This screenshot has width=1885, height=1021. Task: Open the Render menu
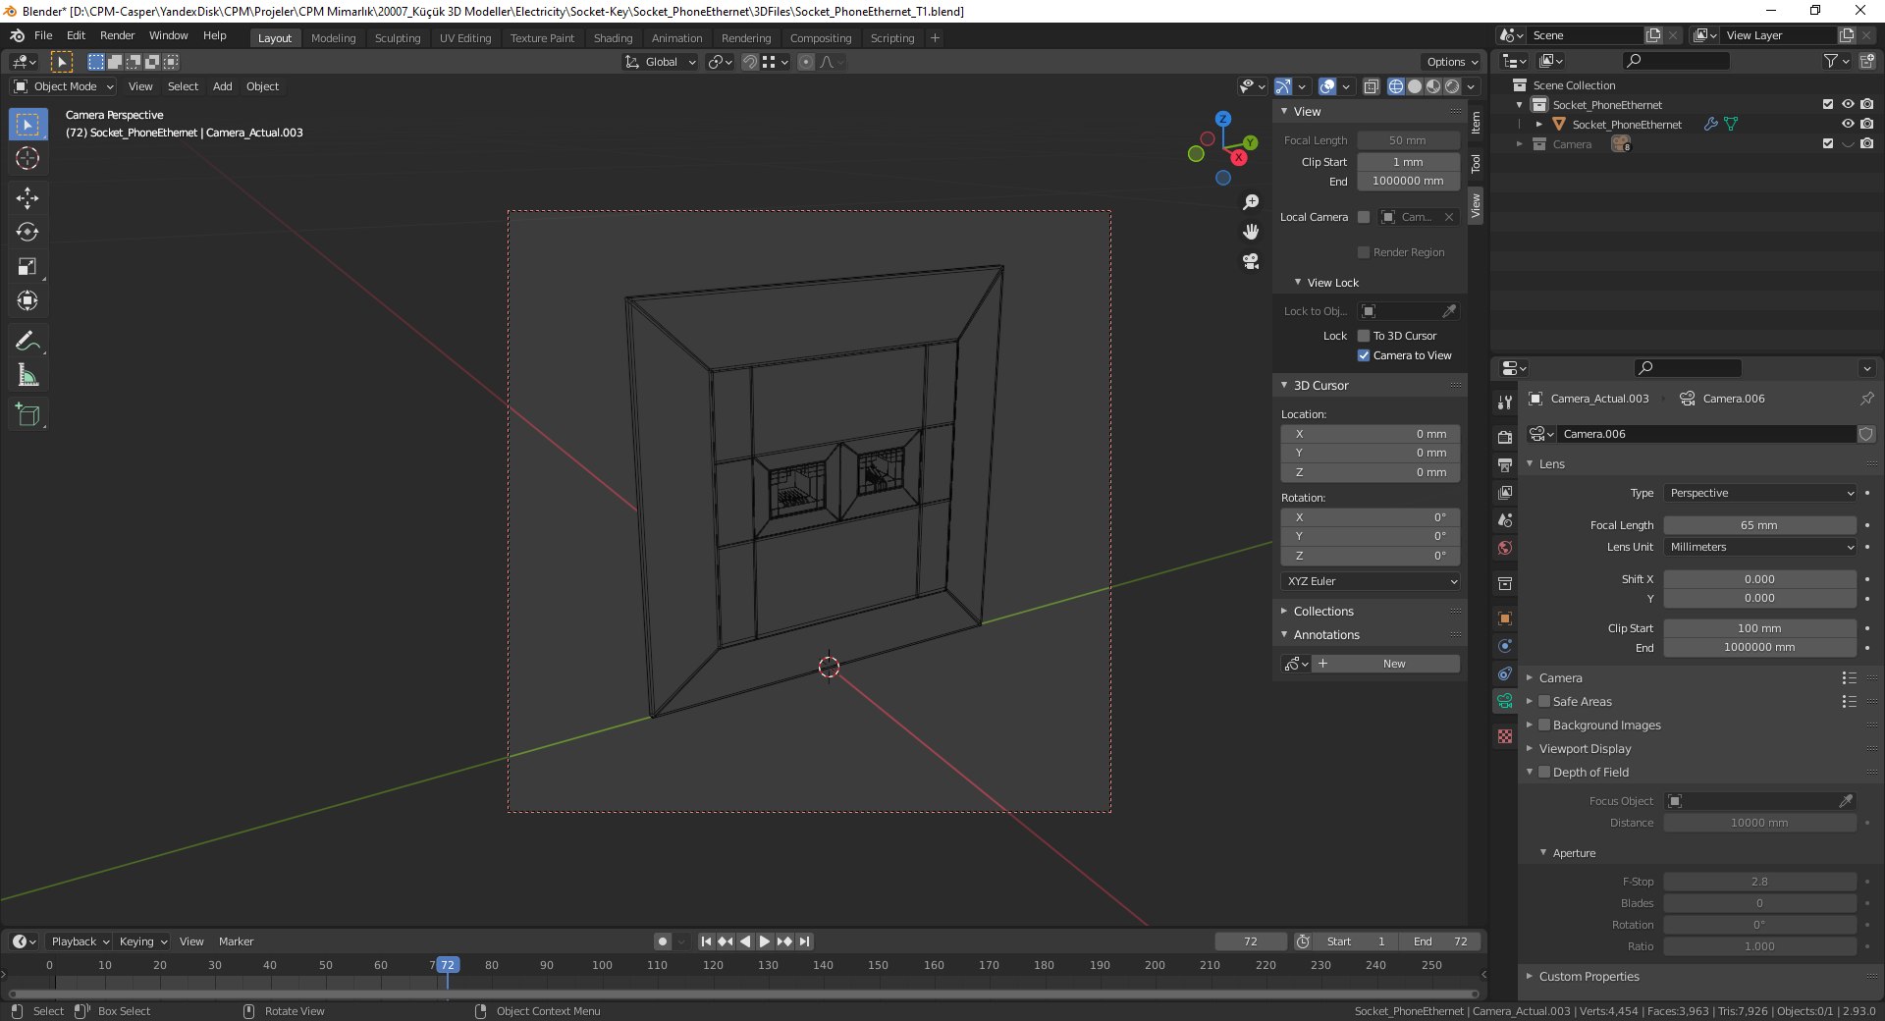click(117, 35)
